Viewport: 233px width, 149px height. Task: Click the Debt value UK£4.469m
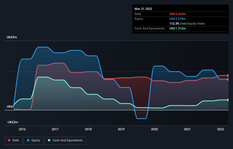(x=178, y=14)
